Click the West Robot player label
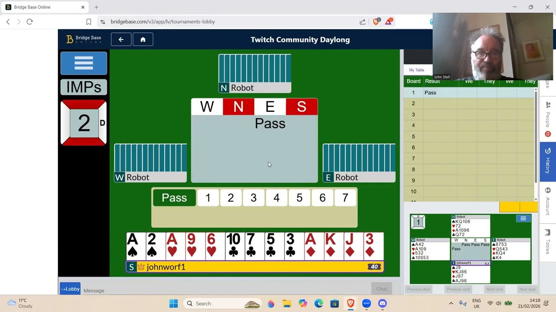Image resolution: width=556 pixels, height=312 pixels. coord(150,177)
